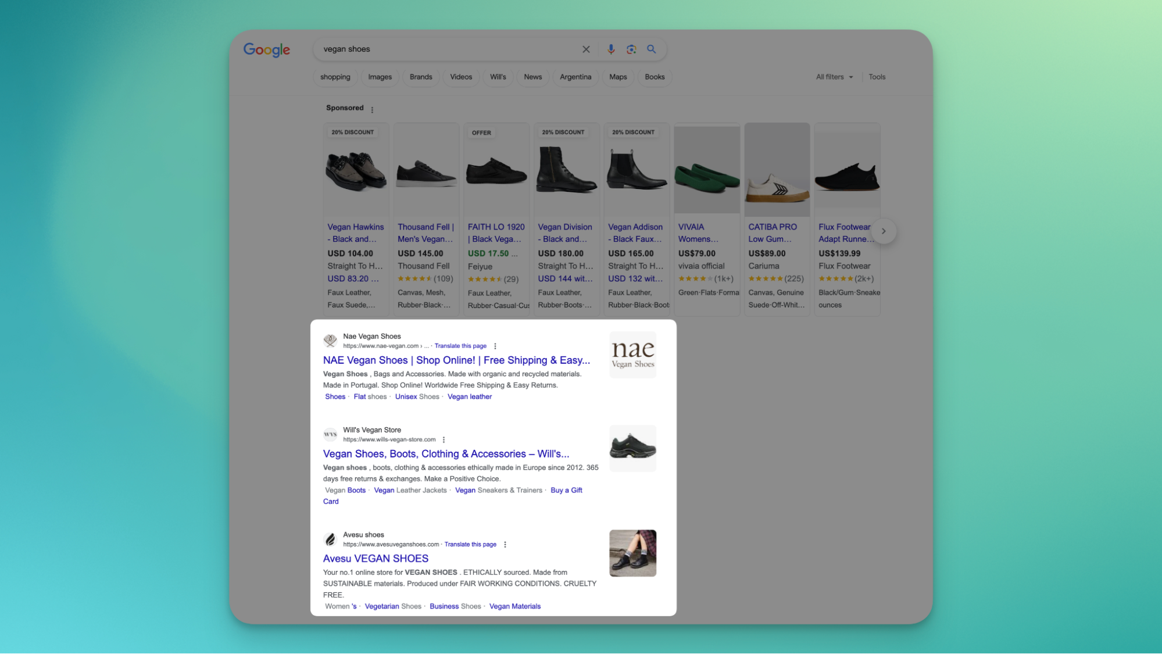This screenshot has width=1162, height=654.
Task: Open NAE Vegan Shoes Shop Online result
Action: 456,360
